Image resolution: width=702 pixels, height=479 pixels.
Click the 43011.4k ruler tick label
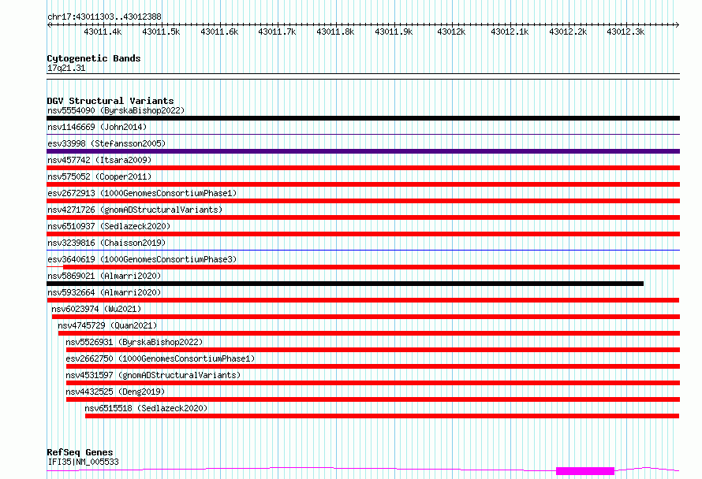(103, 32)
